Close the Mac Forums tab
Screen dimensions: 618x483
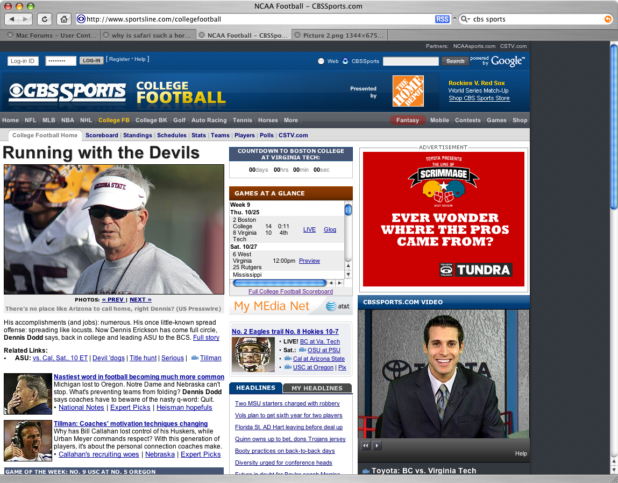[10, 35]
